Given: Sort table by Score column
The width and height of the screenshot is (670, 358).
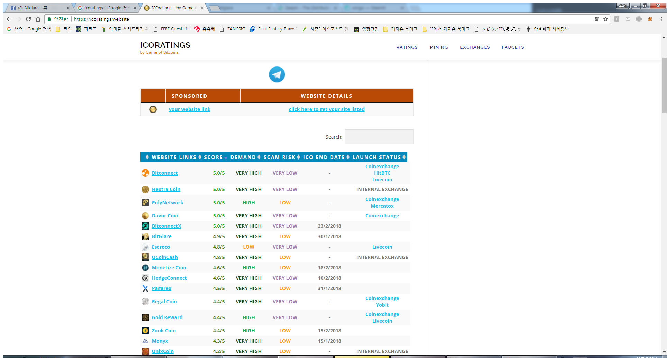Looking at the screenshot, I should pos(215,157).
